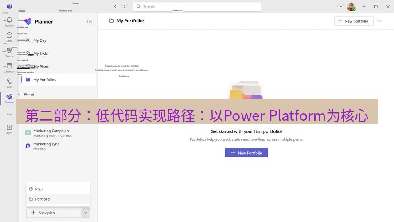Open Calls in the Teams rail
The width and height of the screenshot is (394, 222).
9,83
